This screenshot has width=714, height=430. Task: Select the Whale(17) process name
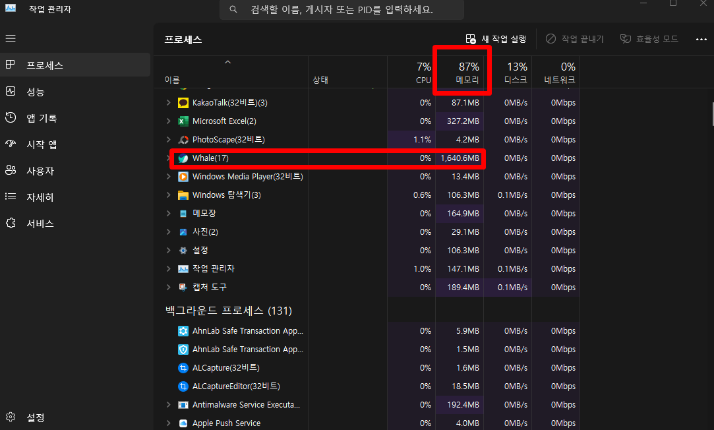[210, 158]
